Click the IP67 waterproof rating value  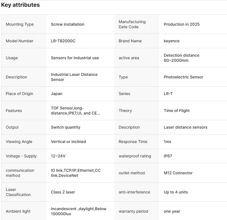[168, 156]
